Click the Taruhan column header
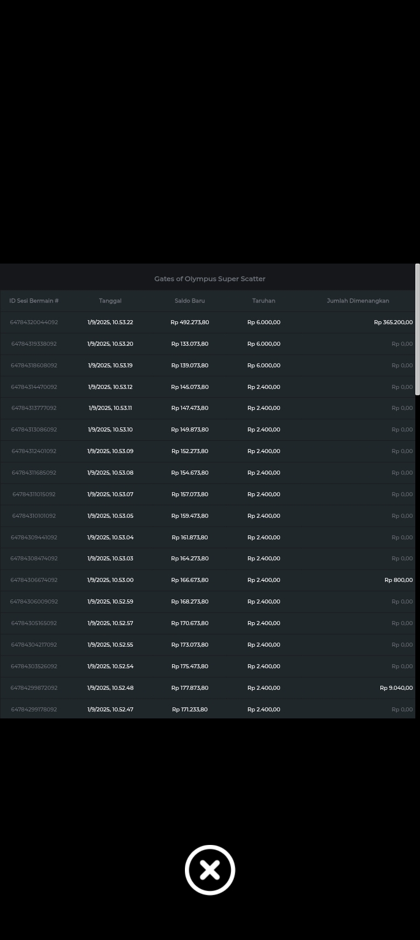This screenshot has width=420, height=940. (264, 301)
